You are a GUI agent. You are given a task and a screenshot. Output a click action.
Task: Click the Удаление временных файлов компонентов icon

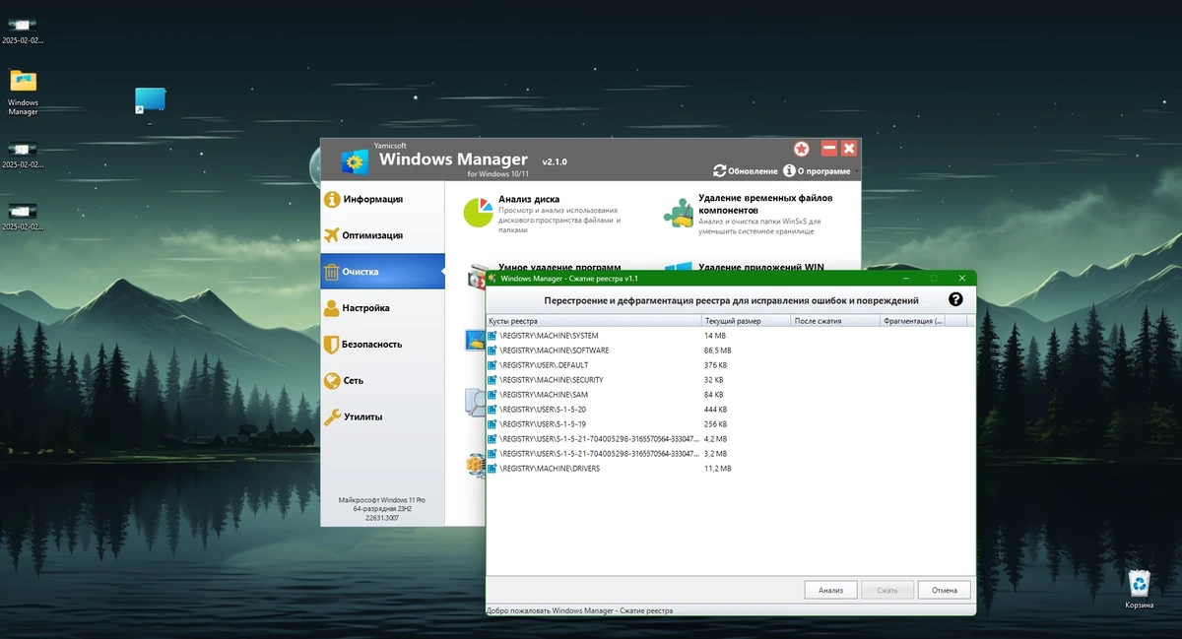pos(679,213)
